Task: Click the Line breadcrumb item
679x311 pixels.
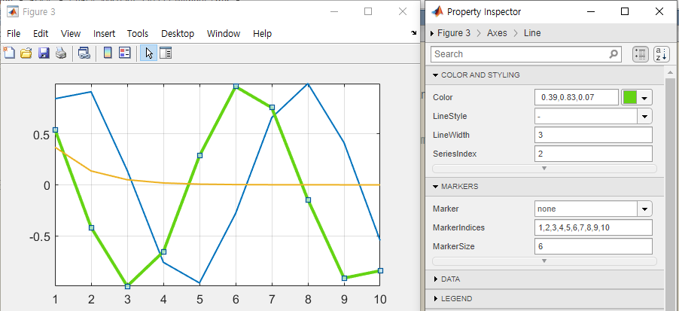Action: [532, 33]
